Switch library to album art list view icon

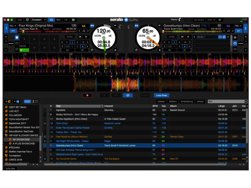(x=35, y=101)
